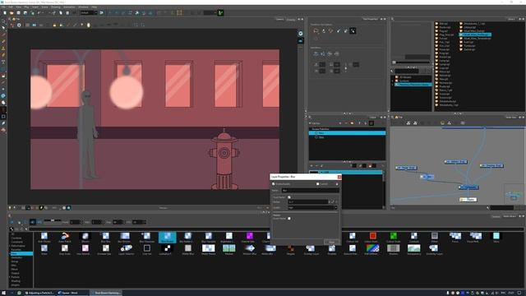Open the Default workspace dropdown
The height and width of the screenshot is (296, 526).
coord(89,13)
